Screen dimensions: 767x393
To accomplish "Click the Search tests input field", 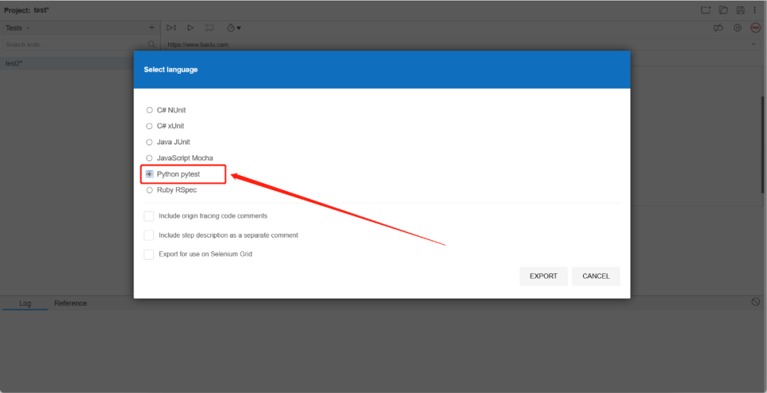I will [75, 45].
